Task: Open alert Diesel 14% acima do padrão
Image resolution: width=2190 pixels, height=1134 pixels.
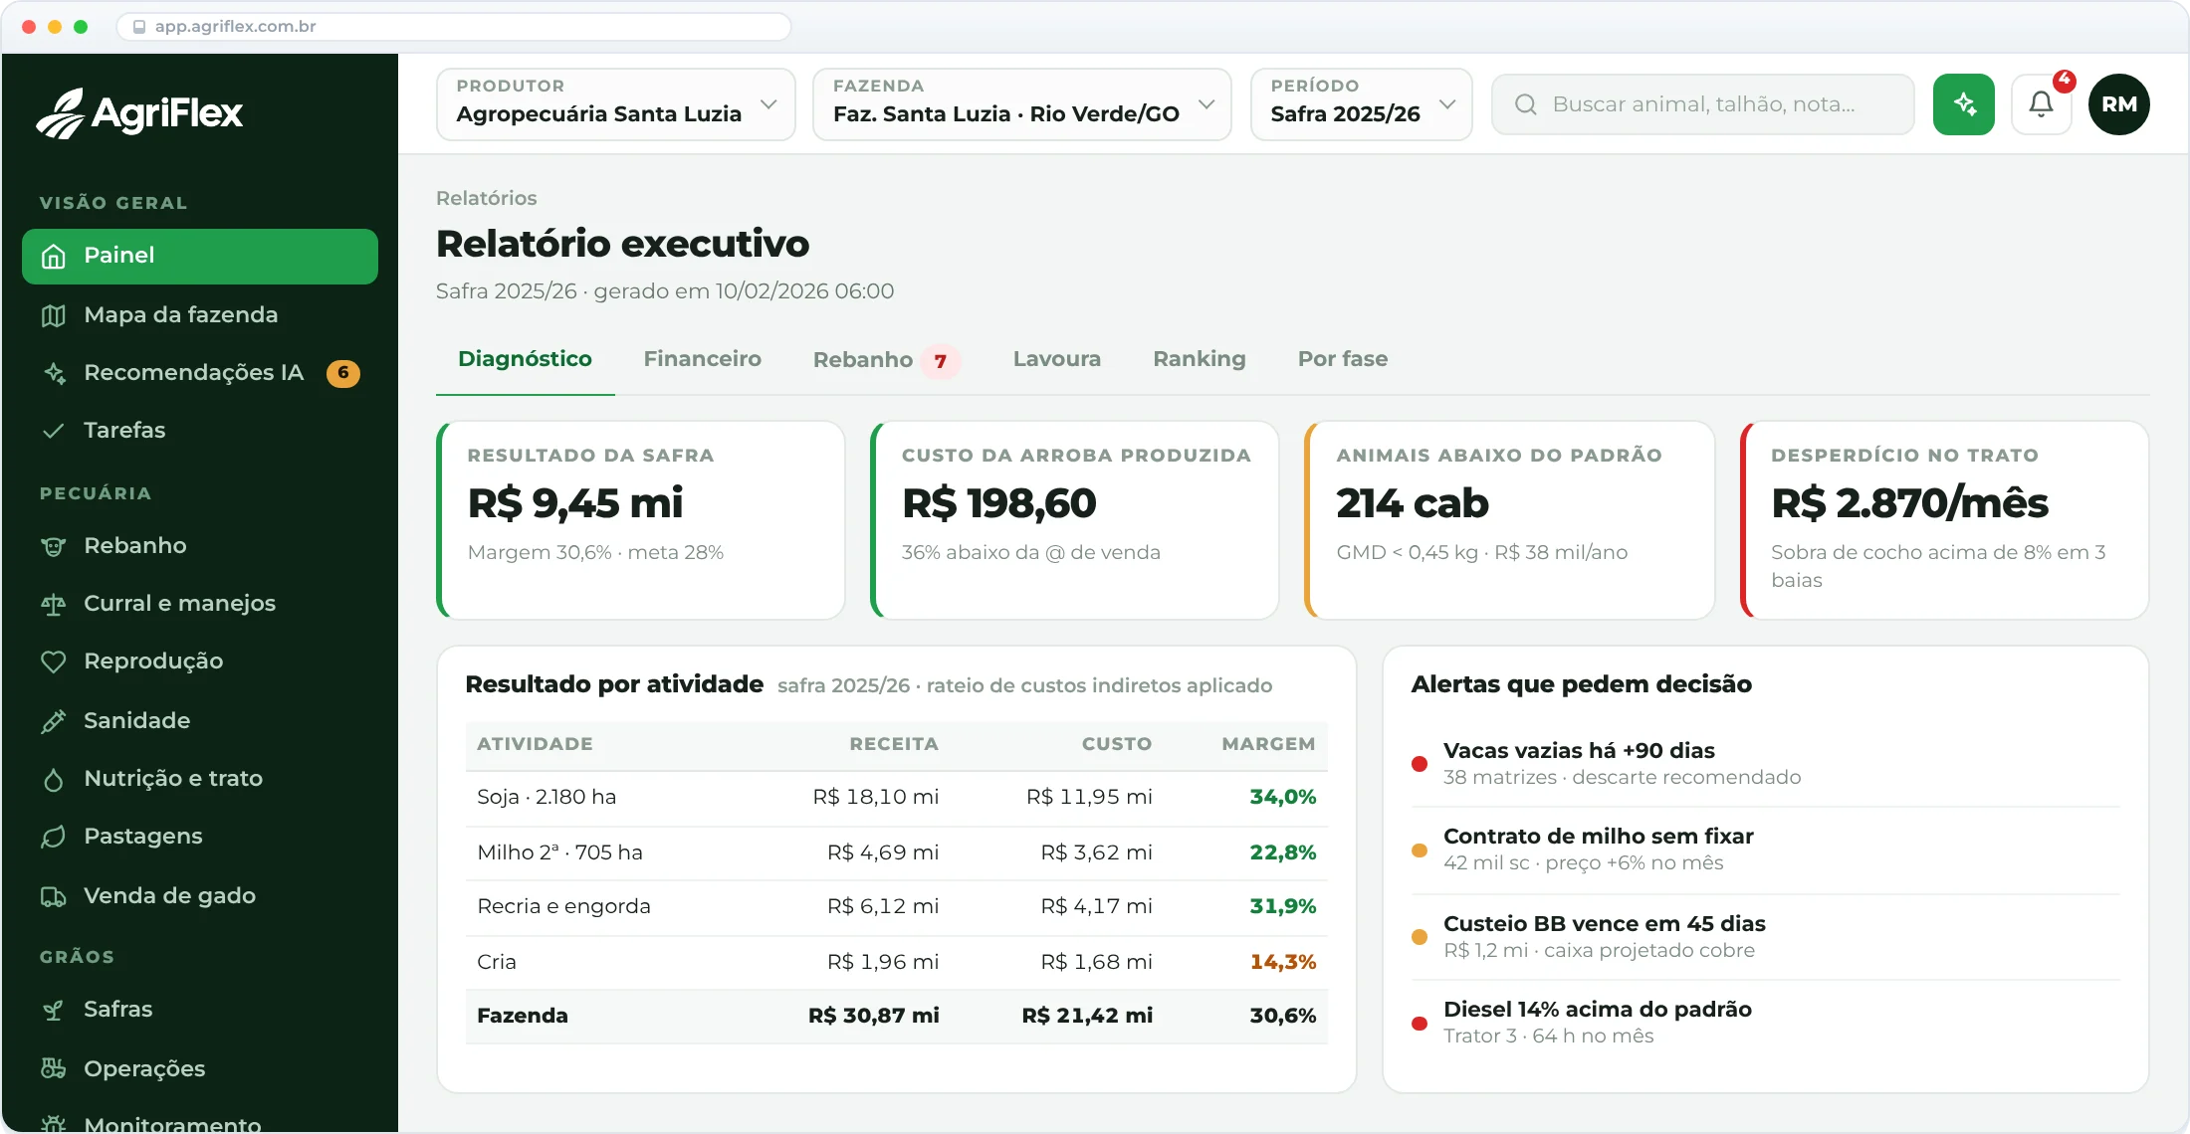Action: point(1766,1023)
